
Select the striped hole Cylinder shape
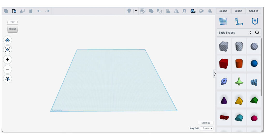(239, 47)
